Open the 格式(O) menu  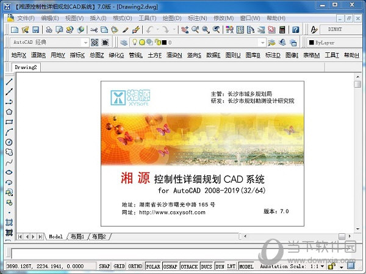click(x=123, y=18)
